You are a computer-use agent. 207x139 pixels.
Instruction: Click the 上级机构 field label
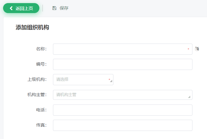(x=37, y=80)
